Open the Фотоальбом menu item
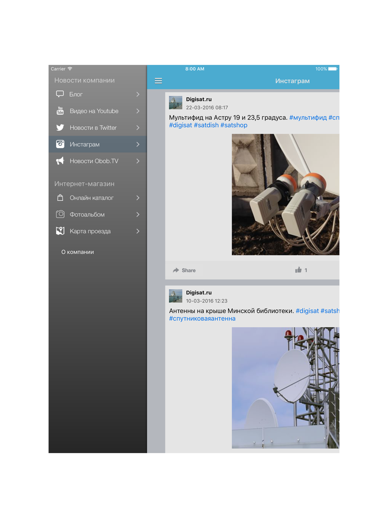The height and width of the screenshot is (518, 388). [98, 215]
